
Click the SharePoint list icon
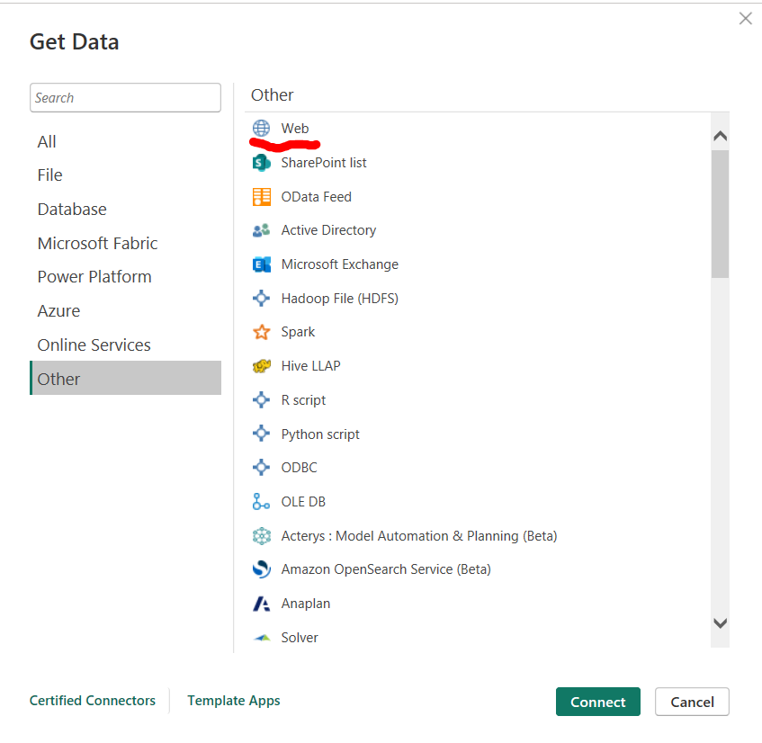[x=261, y=163]
